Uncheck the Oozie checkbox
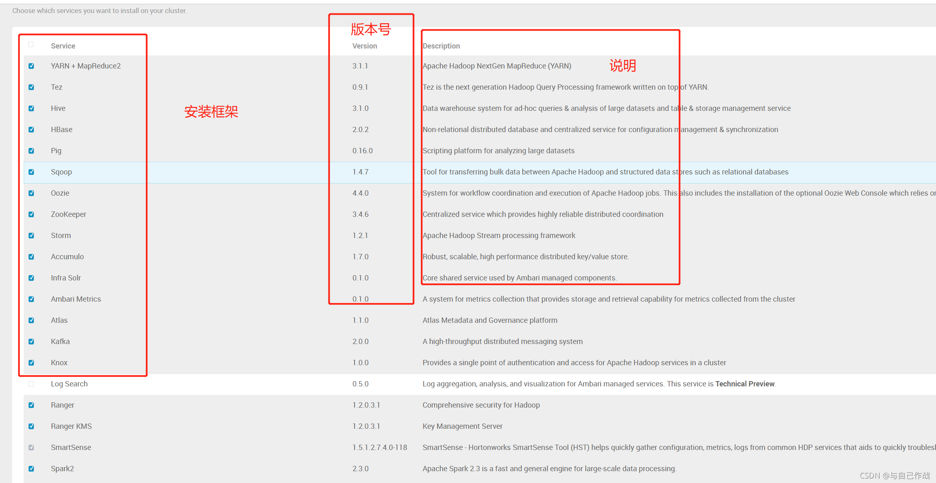The width and height of the screenshot is (936, 483). point(31,193)
